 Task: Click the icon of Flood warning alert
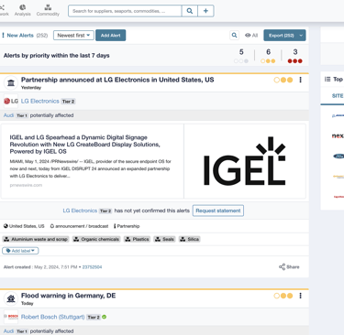(x=11, y=298)
